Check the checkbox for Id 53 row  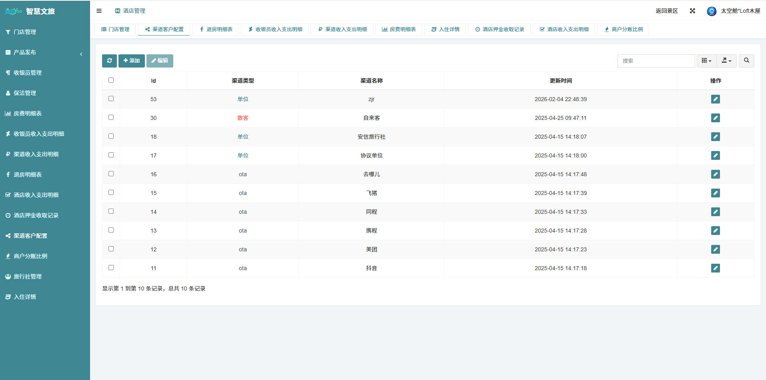point(111,99)
